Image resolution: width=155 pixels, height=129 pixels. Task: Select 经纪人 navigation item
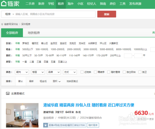91,4
